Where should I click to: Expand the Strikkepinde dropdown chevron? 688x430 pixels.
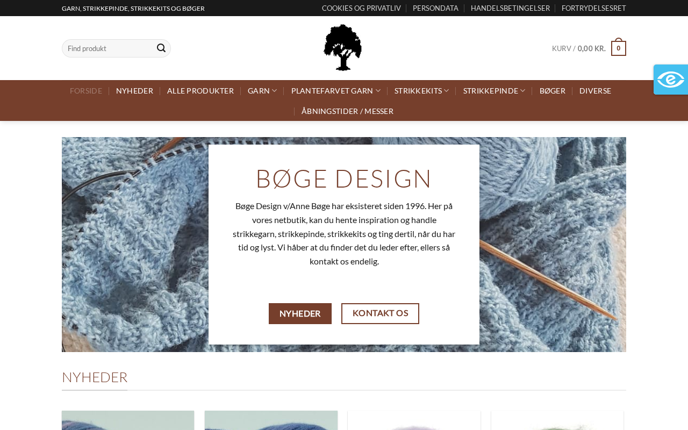tap(523, 91)
